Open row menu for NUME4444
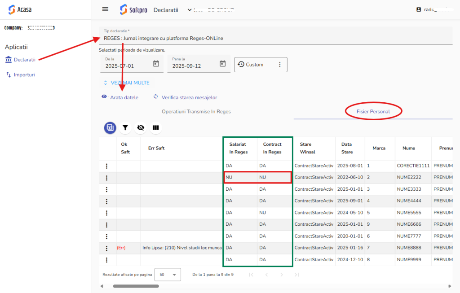This screenshot has width=460, height=293. tap(107, 201)
